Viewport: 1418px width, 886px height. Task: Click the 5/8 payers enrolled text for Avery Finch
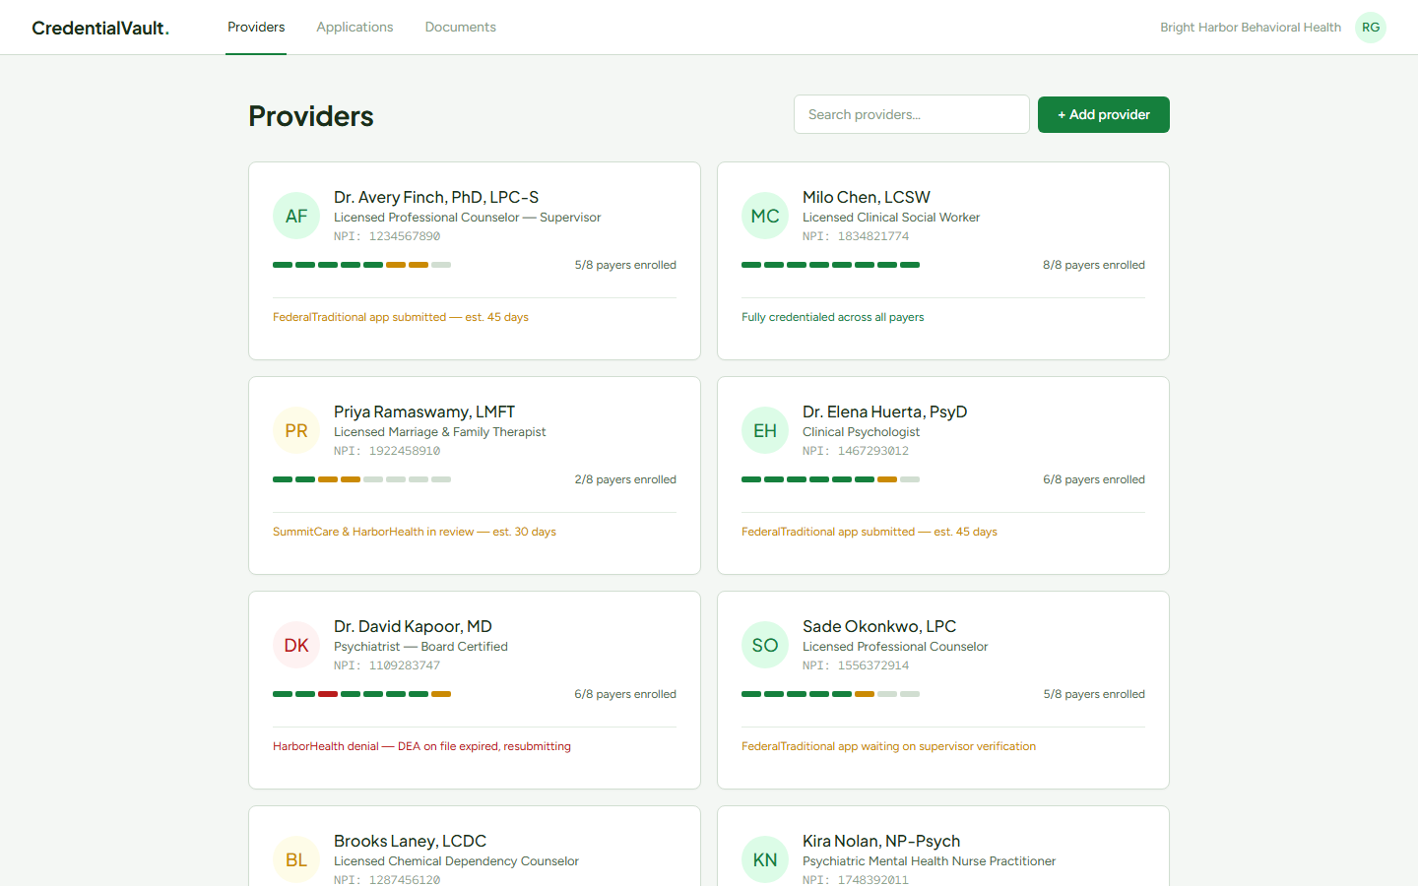click(625, 265)
